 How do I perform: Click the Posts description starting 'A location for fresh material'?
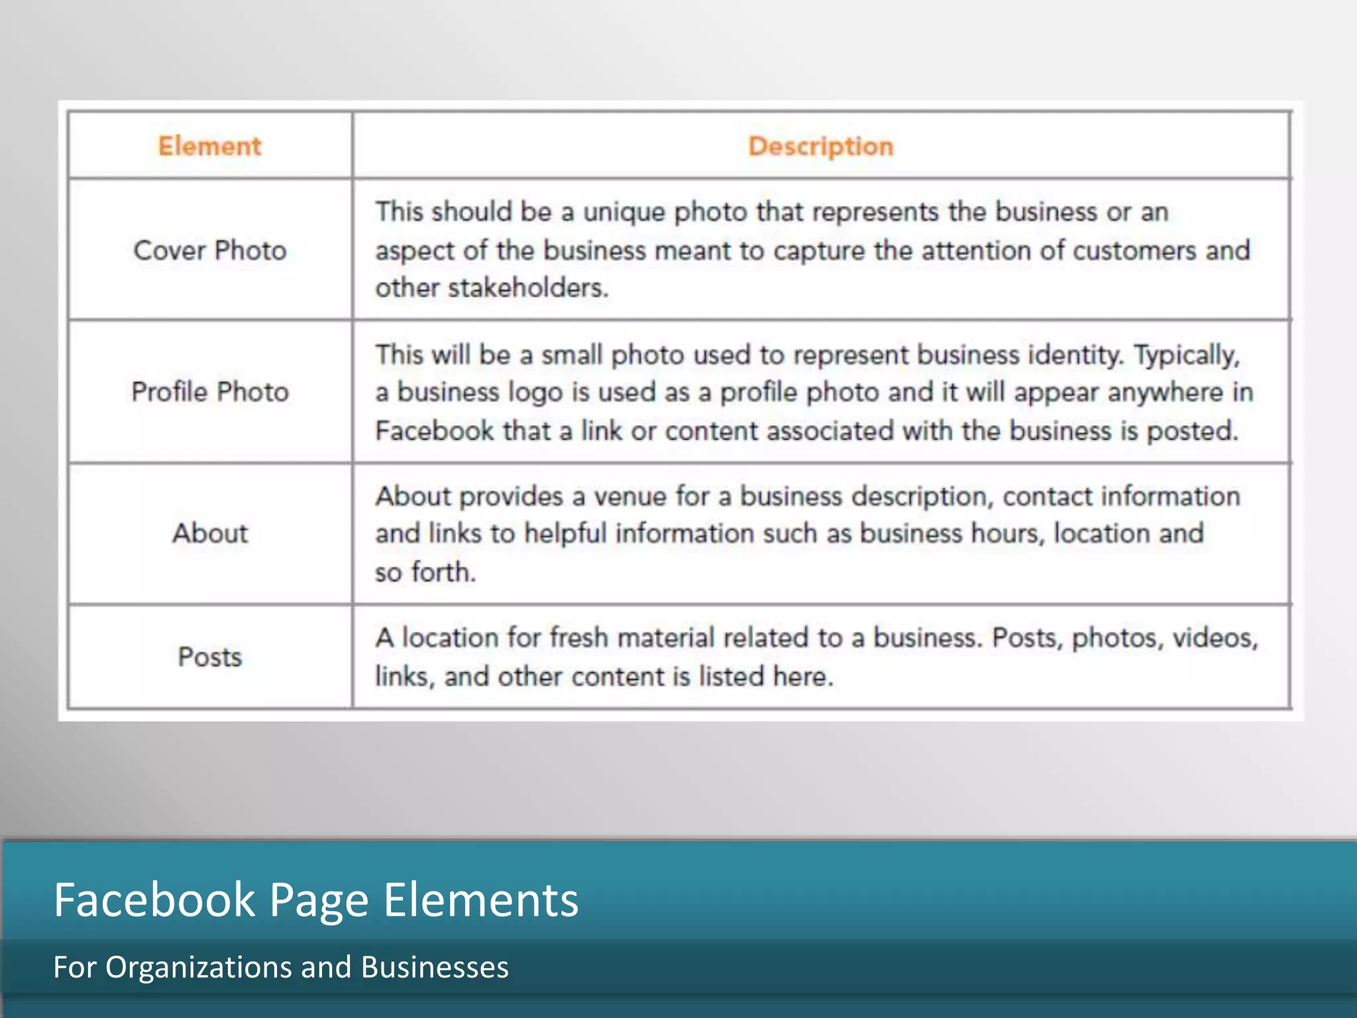[816, 657]
